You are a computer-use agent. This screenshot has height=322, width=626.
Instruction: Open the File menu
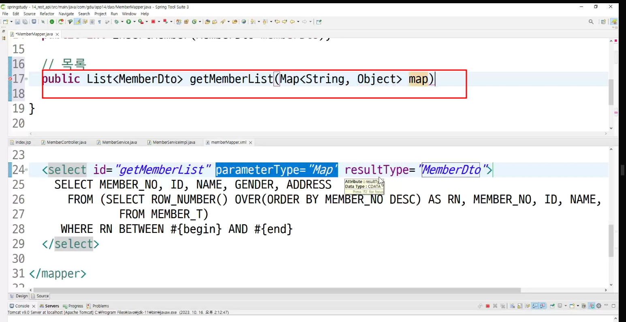pyautogui.click(x=5, y=14)
